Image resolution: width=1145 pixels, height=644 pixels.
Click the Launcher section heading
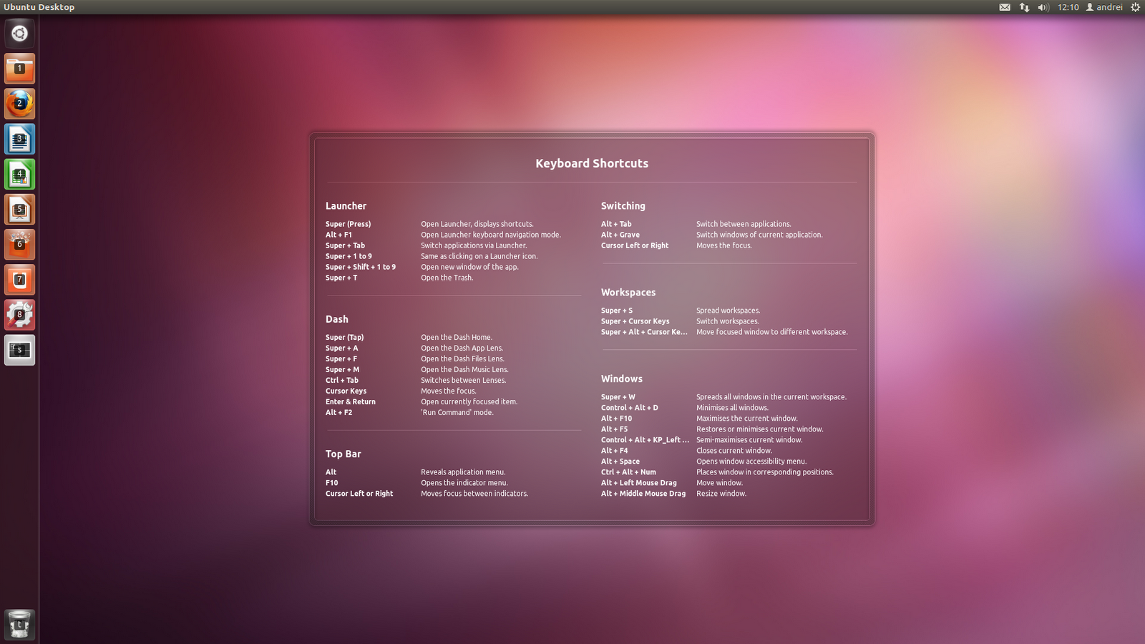[x=346, y=206]
